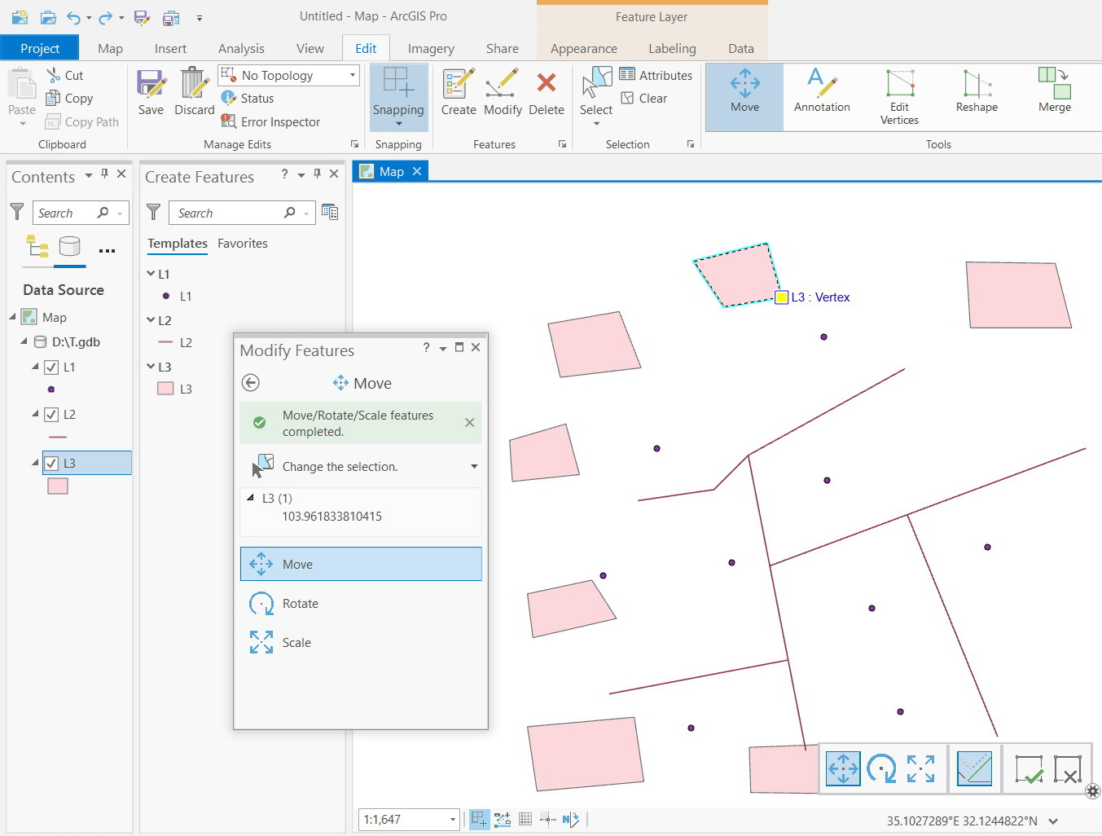Switch to the Imagery ribbon tab
The image size is (1102, 836).
[431, 48]
